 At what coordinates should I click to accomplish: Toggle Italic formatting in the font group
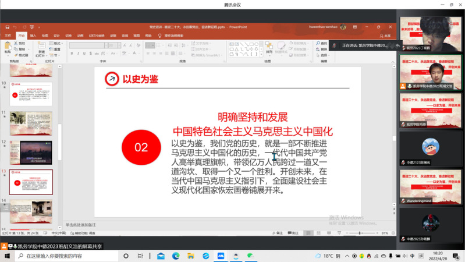pyautogui.click(x=78, y=54)
